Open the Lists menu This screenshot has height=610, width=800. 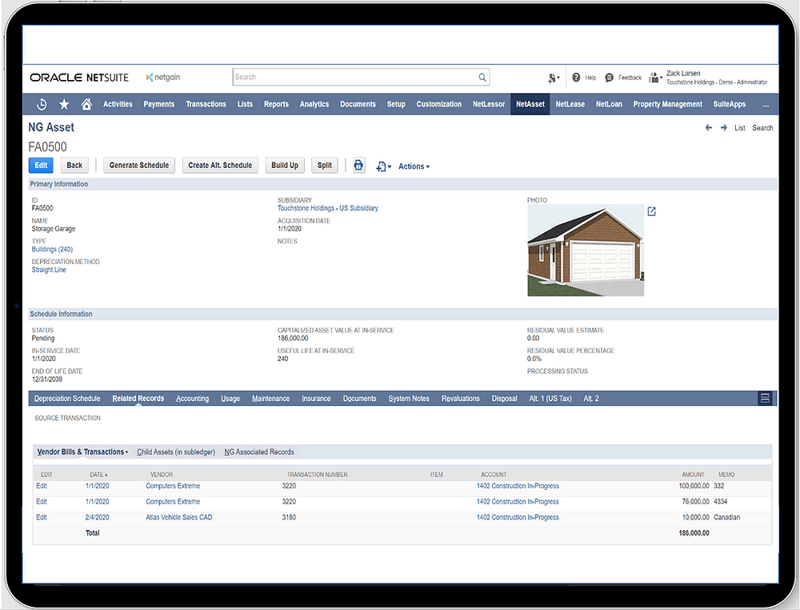(245, 104)
